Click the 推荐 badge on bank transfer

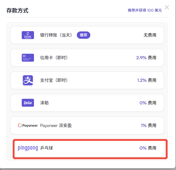(84, 35)
